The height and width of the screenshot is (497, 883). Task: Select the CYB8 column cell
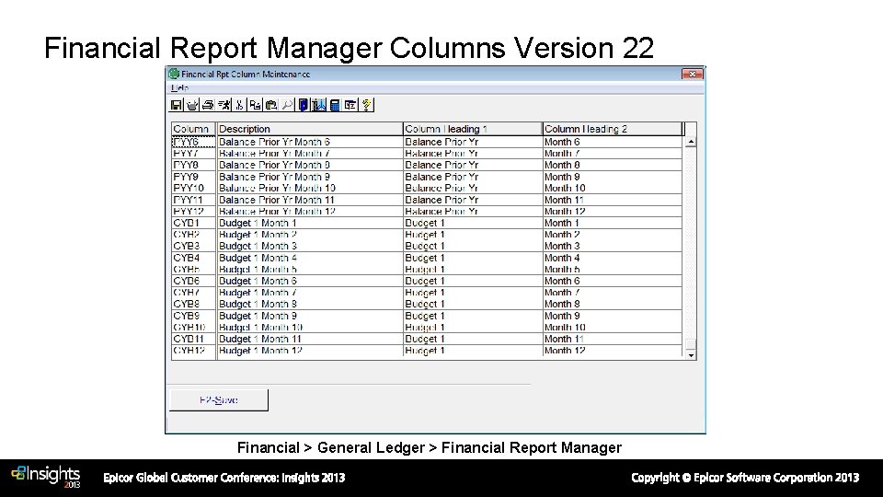[193, 305]
